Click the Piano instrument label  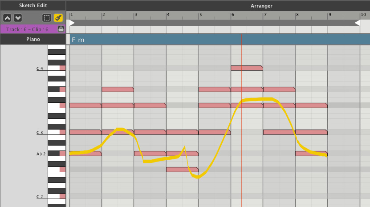coord(33,39)
